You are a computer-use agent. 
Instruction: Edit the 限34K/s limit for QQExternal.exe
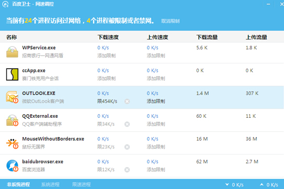[x=106, y=124]
